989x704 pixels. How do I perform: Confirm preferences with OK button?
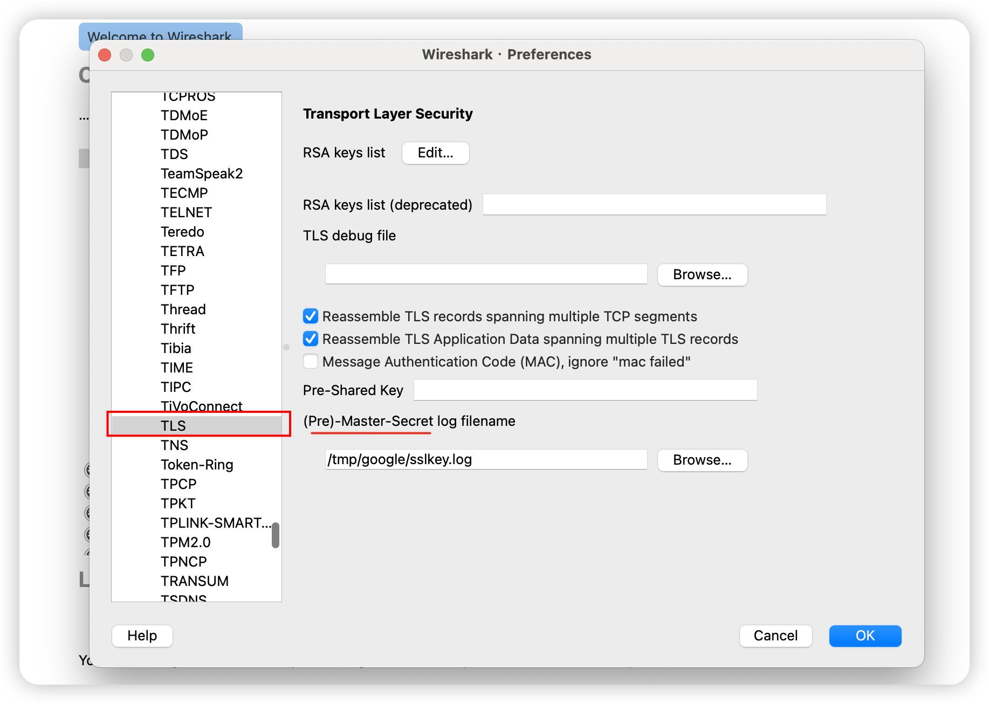coord(865,636)
